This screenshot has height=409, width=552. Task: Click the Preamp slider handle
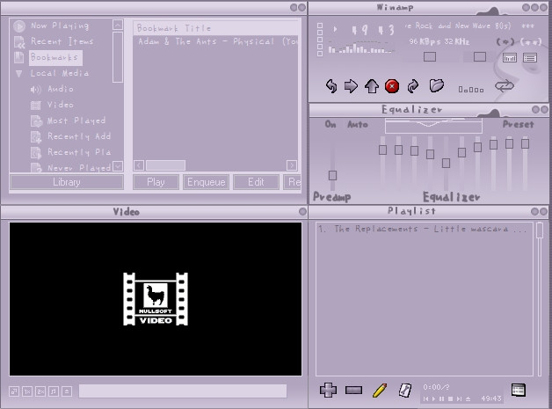[332, 175]
